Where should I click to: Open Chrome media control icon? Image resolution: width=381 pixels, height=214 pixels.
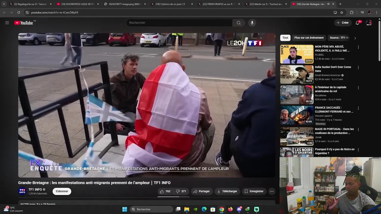click(x=362, y=12)
